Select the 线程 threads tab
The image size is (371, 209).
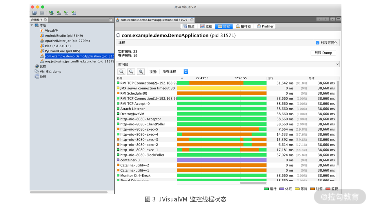click(x=224, y=26)
